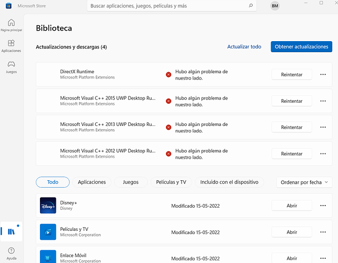Select the Juegos filter tab
This screenshot has height=263, width=338.
click(x=131, y=182)
